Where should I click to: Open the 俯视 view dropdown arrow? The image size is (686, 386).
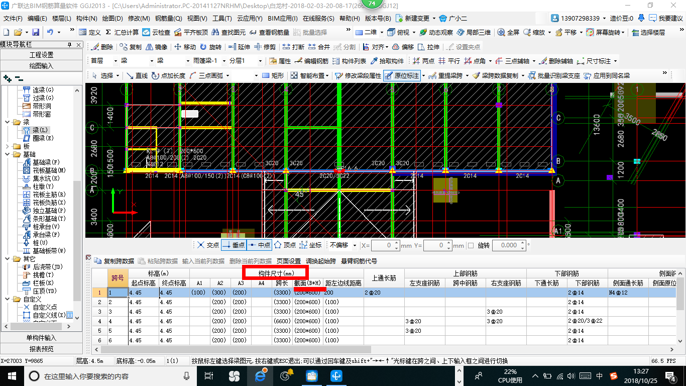coord(413,32)
